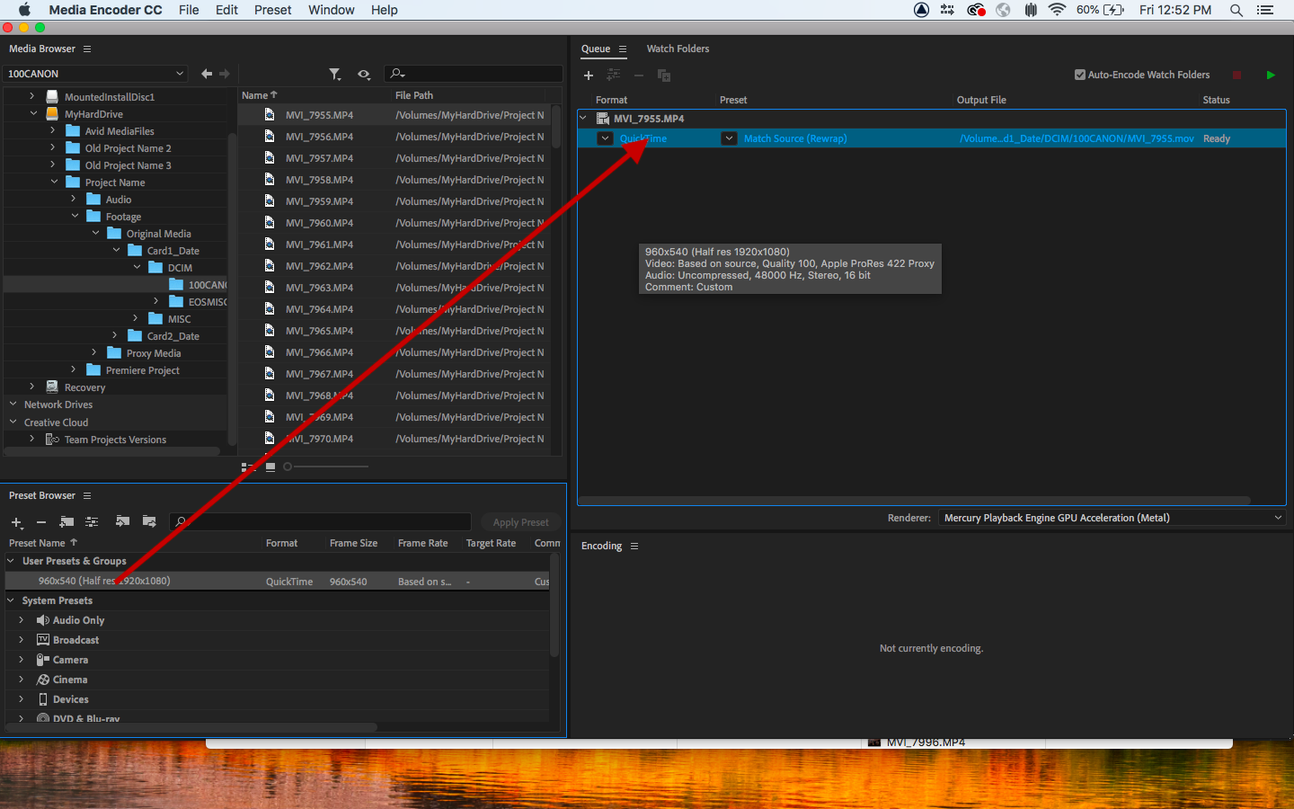Start the queue with the green play button
This screenshot has width=1294, height=809.
(x=1271, y=76)
